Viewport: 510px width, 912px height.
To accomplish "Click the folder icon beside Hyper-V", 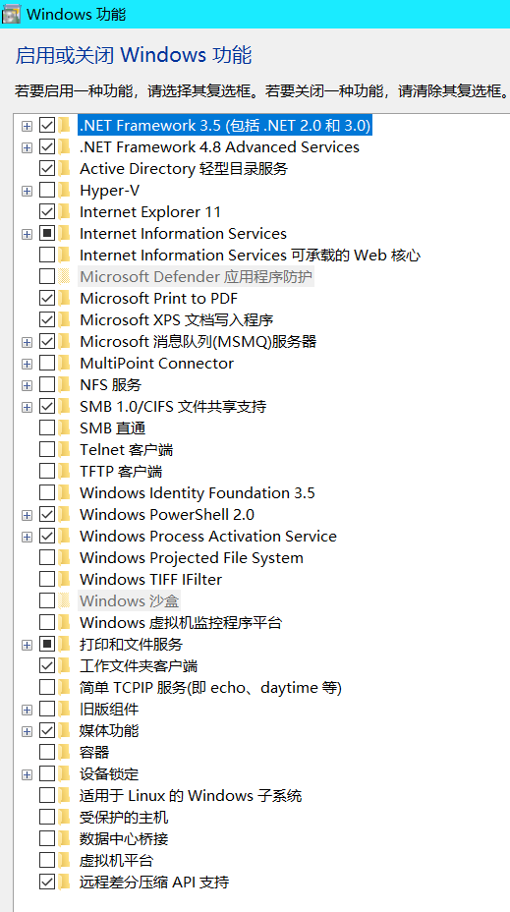I will coord(65,191).
